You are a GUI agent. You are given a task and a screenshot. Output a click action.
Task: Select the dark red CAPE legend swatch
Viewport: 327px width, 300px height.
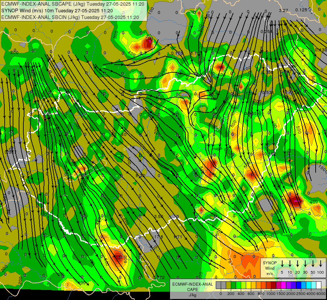(274, 285)
